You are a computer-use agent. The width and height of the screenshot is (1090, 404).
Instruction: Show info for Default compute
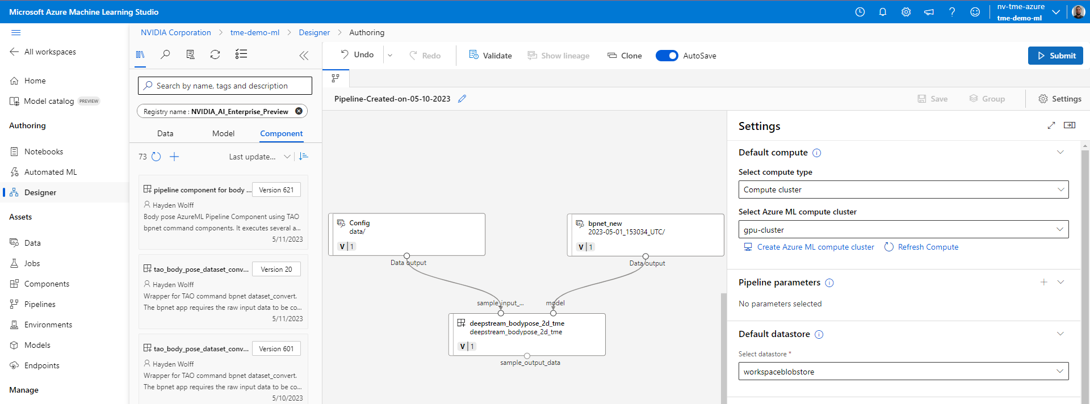pos(817,153)
